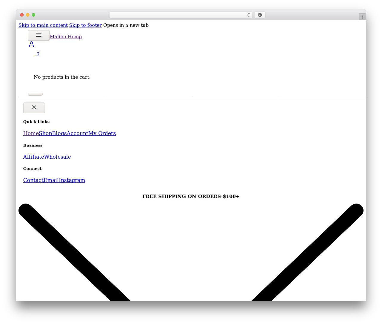Reload the page using the refresh icon
The image size is (382, 324).
(x=248, y=15)
